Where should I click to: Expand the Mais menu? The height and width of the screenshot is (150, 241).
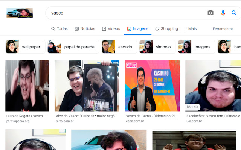coord(191,29)
